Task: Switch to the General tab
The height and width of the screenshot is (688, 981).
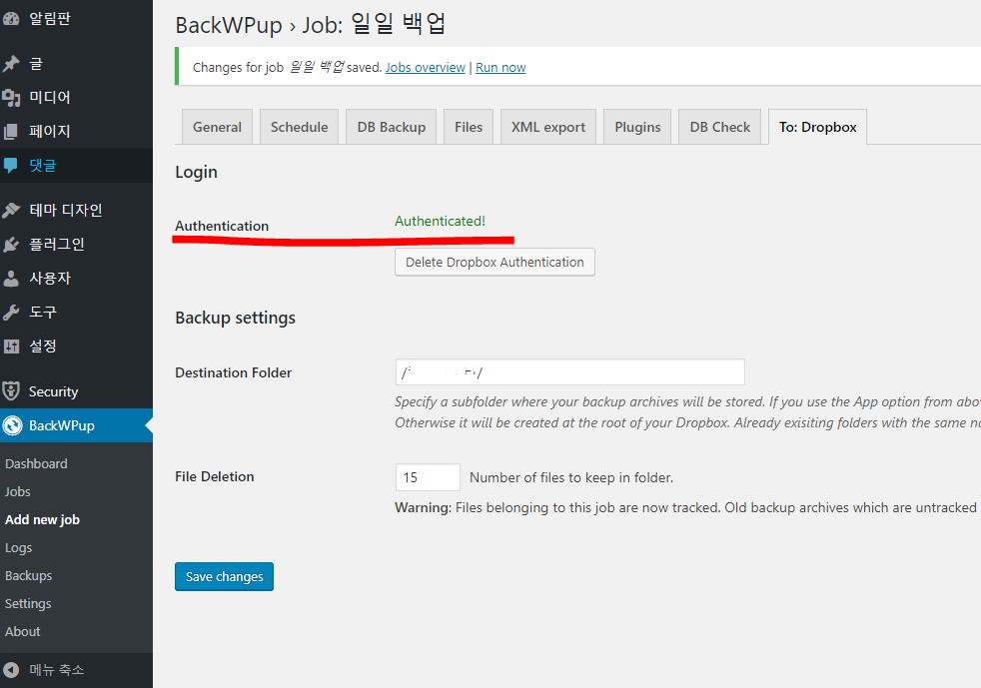Action: click(x=217, y=127)
